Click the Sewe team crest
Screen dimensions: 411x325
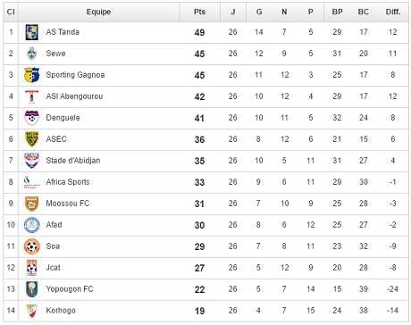tap(31, 54)
